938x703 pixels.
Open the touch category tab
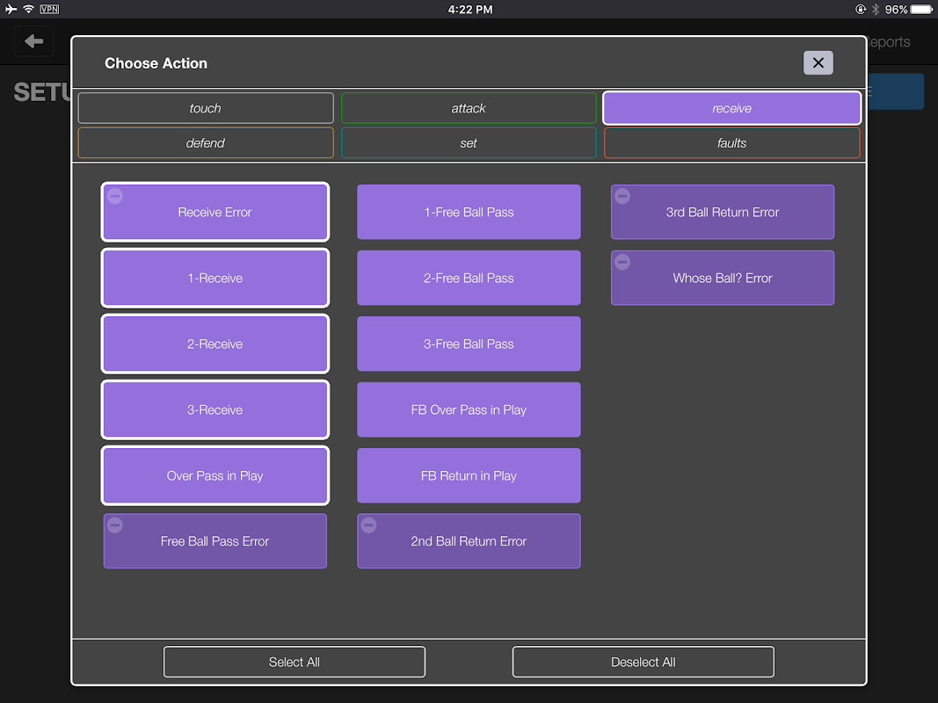pos(205,108)
